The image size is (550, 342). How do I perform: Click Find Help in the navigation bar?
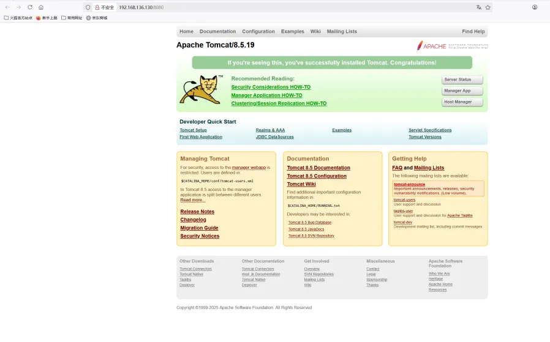pyautogui.click(x=473, y=32)
